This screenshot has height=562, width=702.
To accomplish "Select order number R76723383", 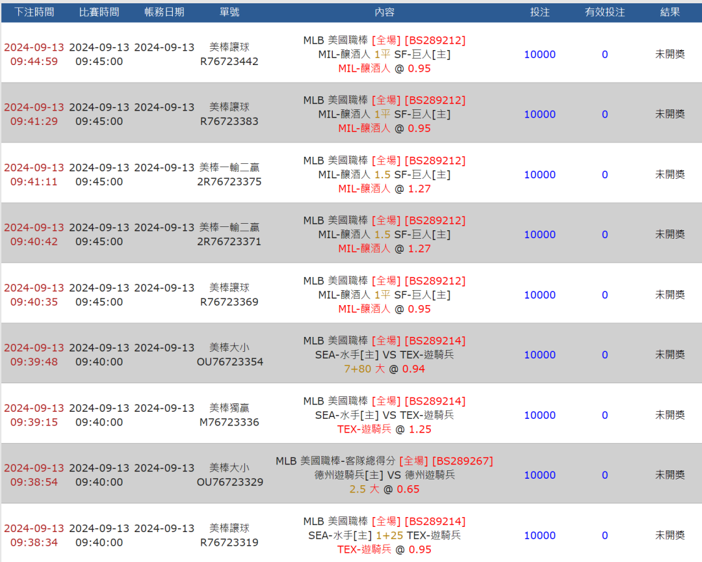I will click(229, 122).
